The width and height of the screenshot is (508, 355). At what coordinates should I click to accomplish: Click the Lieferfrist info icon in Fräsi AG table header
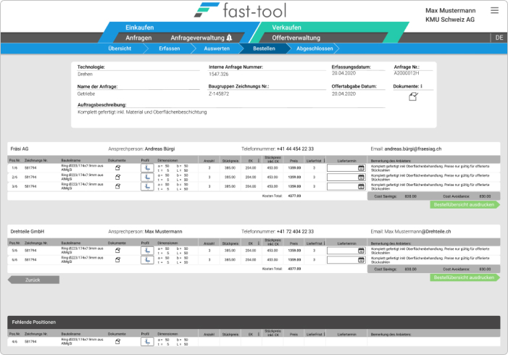pyautogui.click(x=324, y=161)
